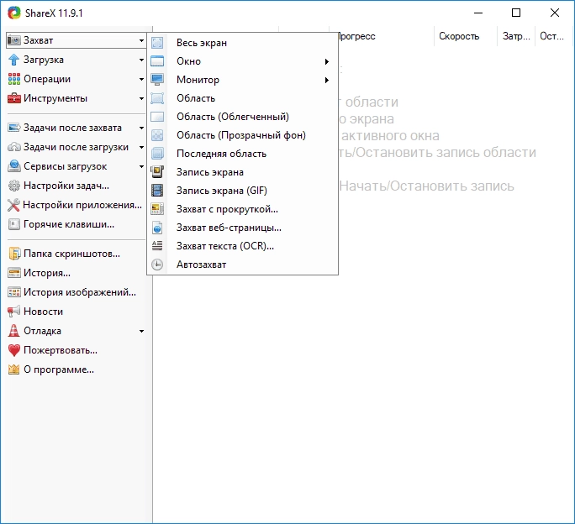Screen dimensions: 575x524
Task: Click the dropdown arrow of Захват
Action: point(141,40)
